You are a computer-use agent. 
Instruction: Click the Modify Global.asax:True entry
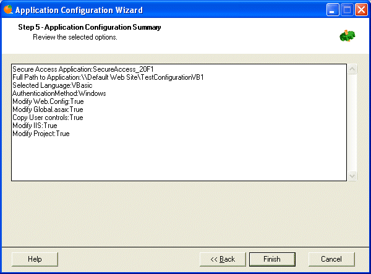[48, 110]
